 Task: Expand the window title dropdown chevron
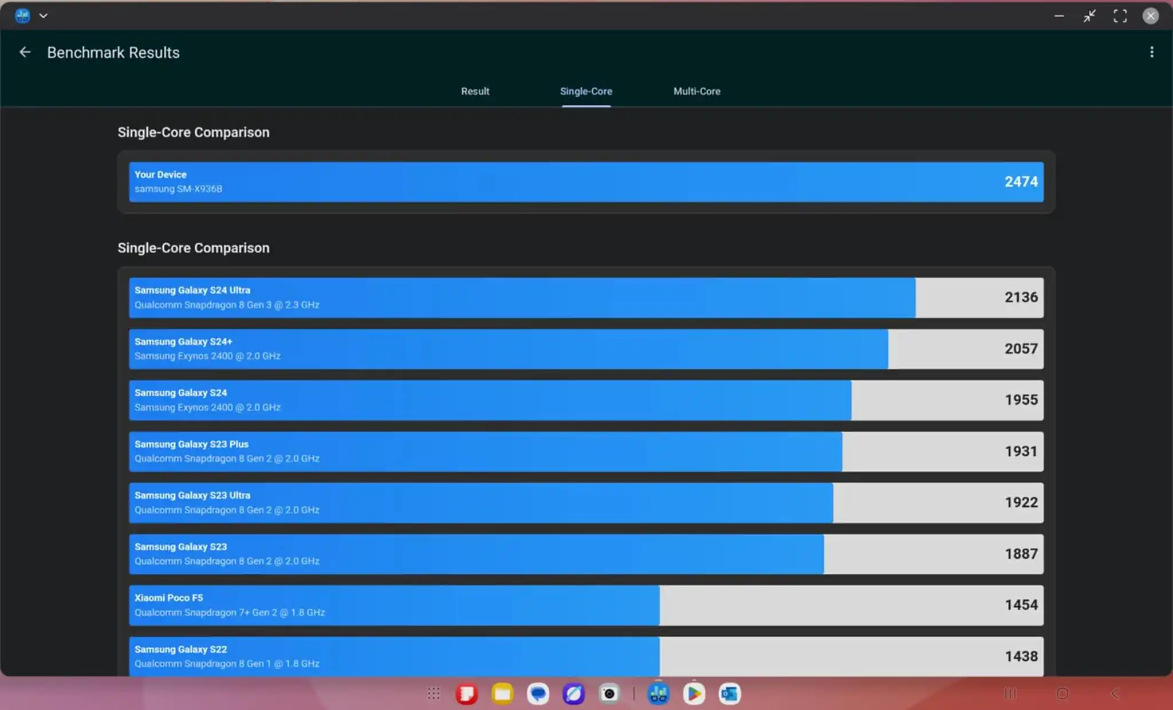tap(43, 15)
